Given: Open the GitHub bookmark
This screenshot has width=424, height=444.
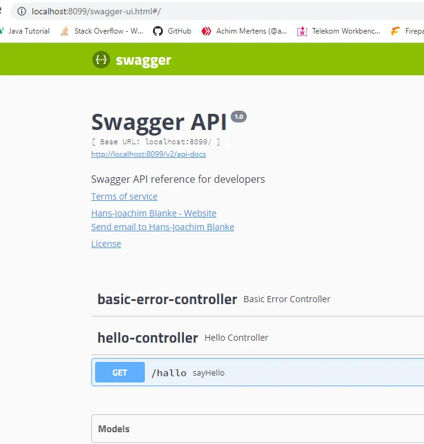Looking at the screenshot, I should click(172, 31).
